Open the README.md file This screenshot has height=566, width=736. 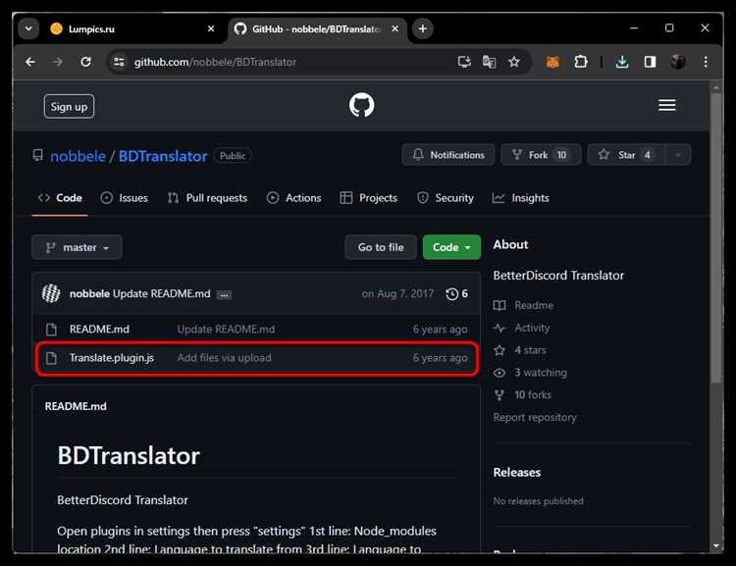point(99,330)
